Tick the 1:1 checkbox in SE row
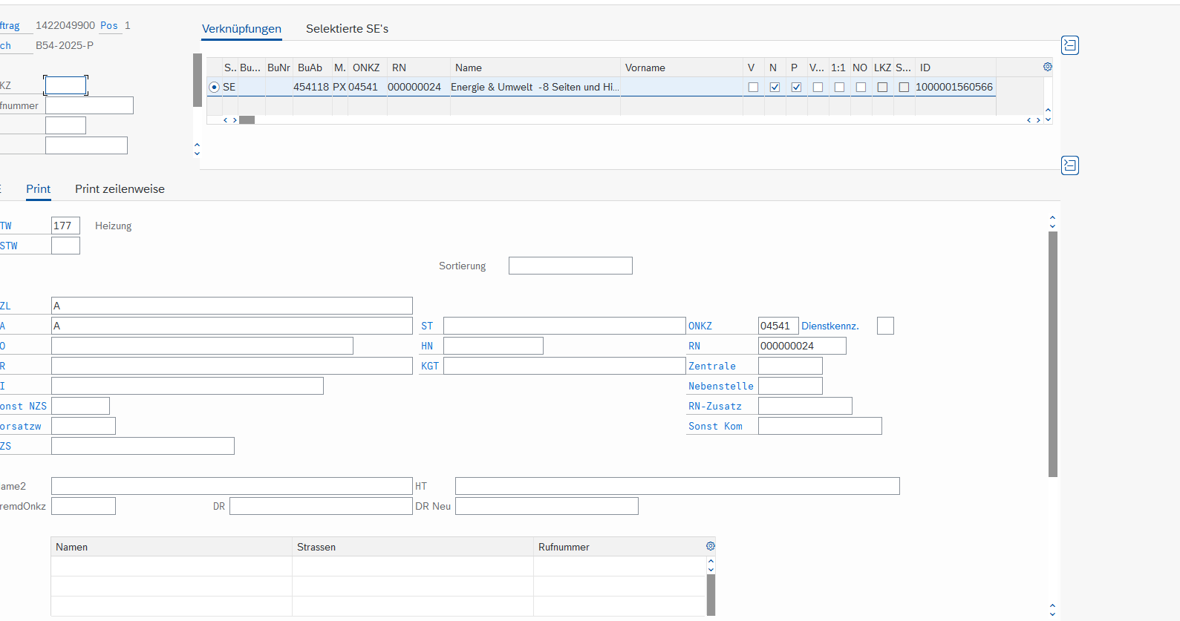The height and width of the screenshot is (621, 1180). click(x=839, y=87)
